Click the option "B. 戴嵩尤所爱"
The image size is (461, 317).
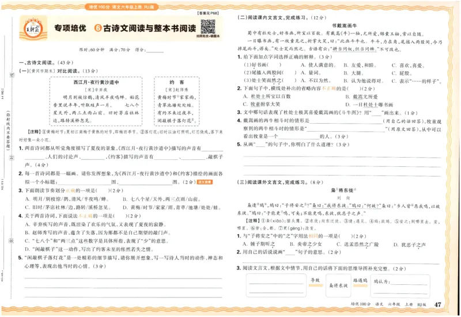pos(362,96)
